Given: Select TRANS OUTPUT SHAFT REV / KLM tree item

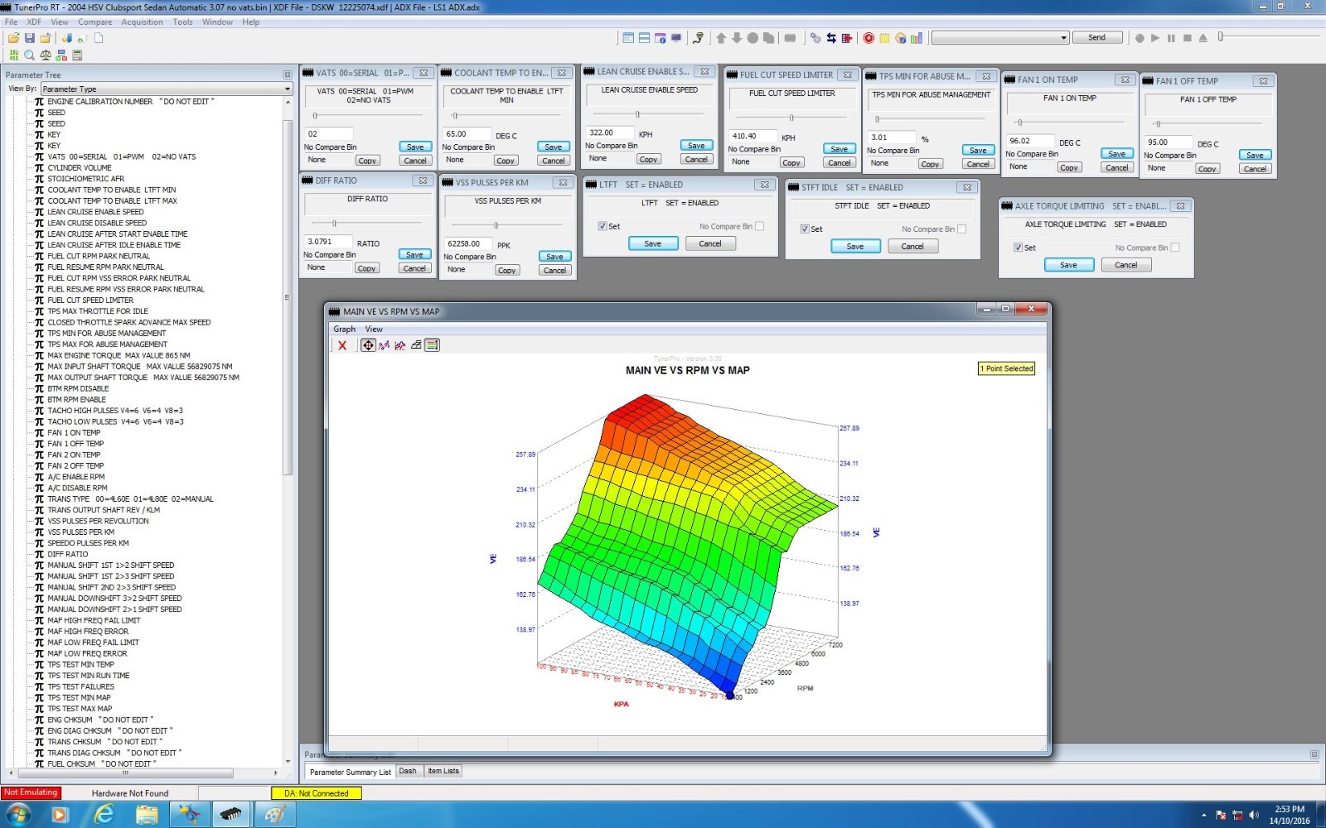Looking at the screenshot, I should 104,510.
